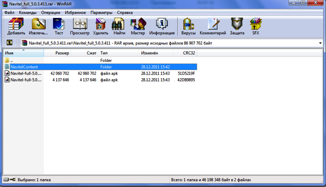326x187 pixels.
Task: Open the parent '..' folder entry
Action: click(x=11, y=60)
